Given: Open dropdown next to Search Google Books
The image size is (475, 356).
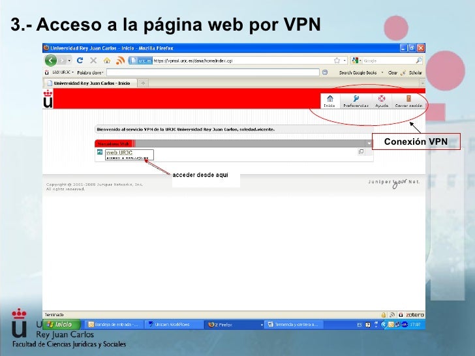Looking at the screenshot, I should pos(382,72).
